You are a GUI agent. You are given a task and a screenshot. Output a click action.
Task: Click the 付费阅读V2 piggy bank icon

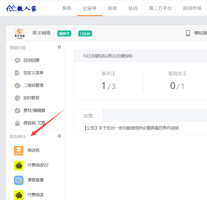[19, 166]
